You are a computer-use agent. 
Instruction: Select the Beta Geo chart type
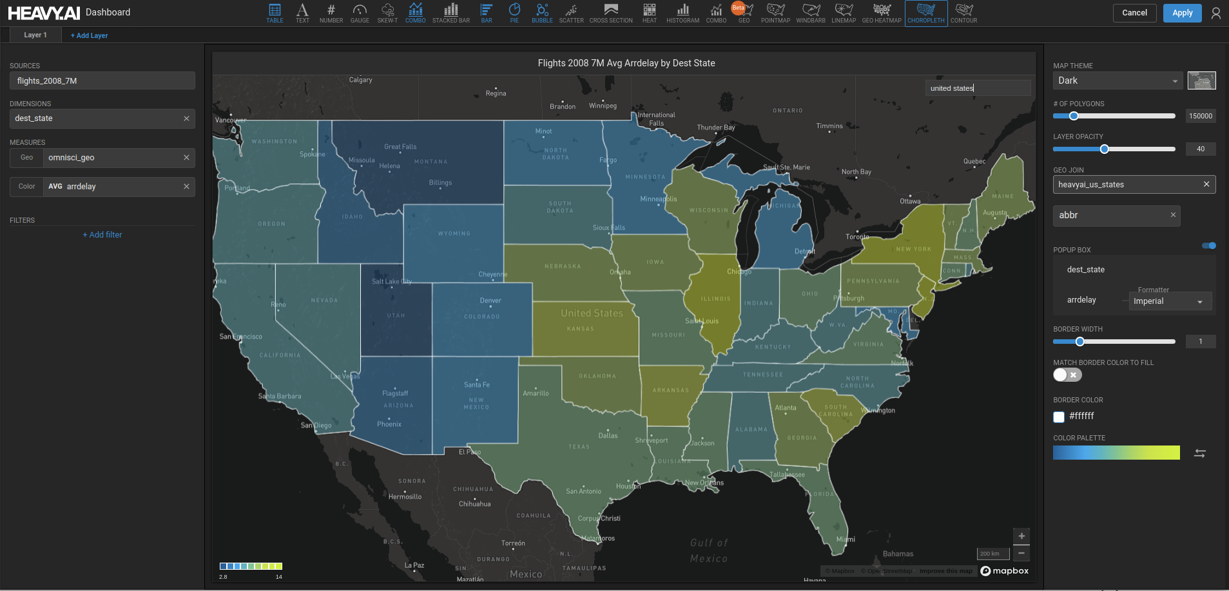click(744, 13)
